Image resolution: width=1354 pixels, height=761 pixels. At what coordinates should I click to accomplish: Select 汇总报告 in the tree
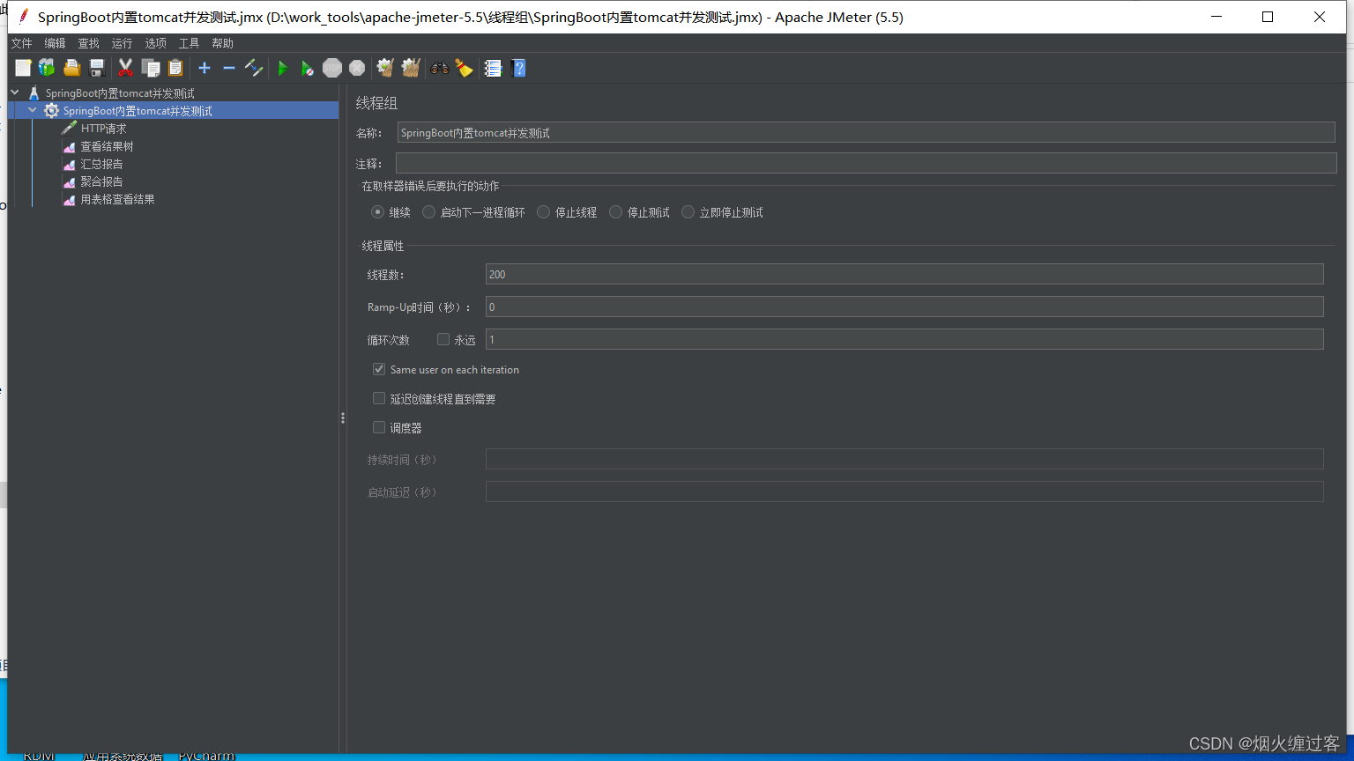tap(102, 164)
